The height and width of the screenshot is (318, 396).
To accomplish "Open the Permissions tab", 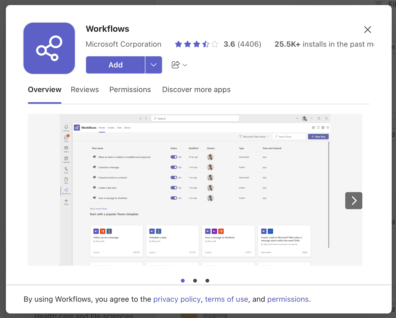I will coord(130,89).
